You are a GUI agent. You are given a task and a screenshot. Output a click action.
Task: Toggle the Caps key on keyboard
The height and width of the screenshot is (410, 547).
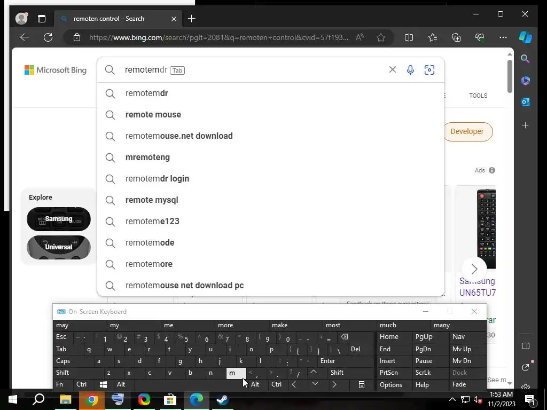[x=73, y=361]
